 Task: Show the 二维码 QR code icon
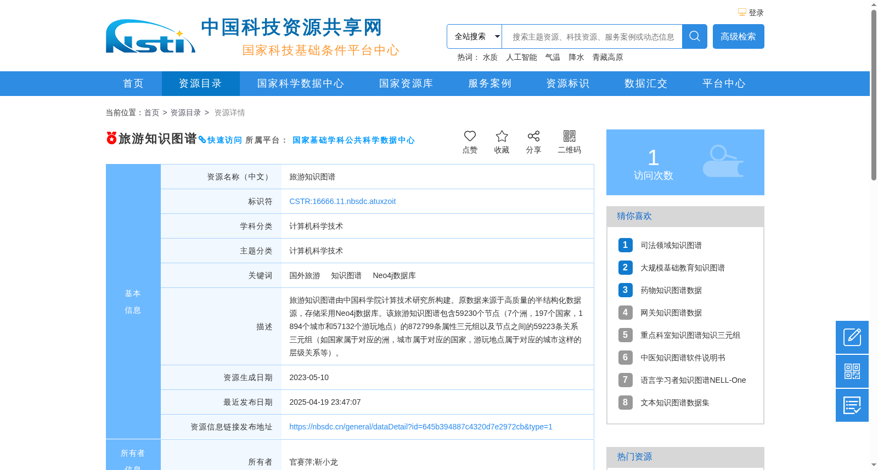tap(570, 136)
